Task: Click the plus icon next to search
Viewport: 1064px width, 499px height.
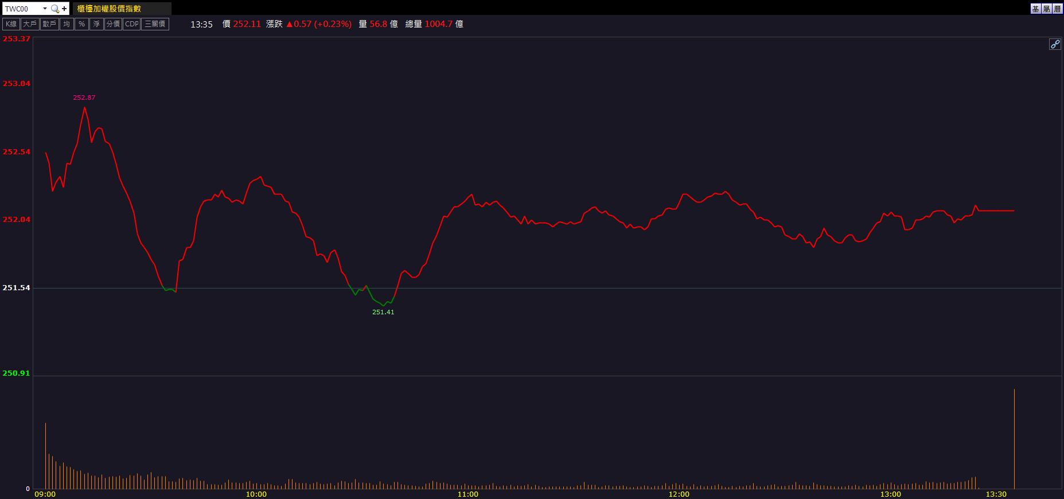Action: [x=64, y=9]
